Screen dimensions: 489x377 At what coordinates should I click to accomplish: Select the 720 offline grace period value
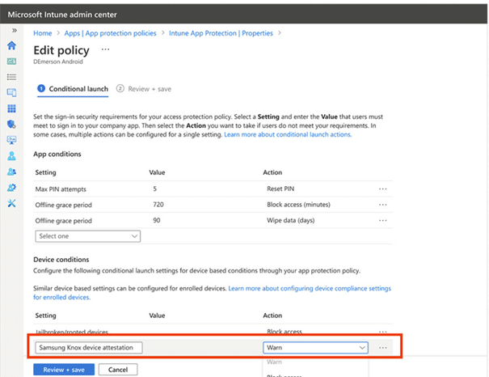(158, 205)
